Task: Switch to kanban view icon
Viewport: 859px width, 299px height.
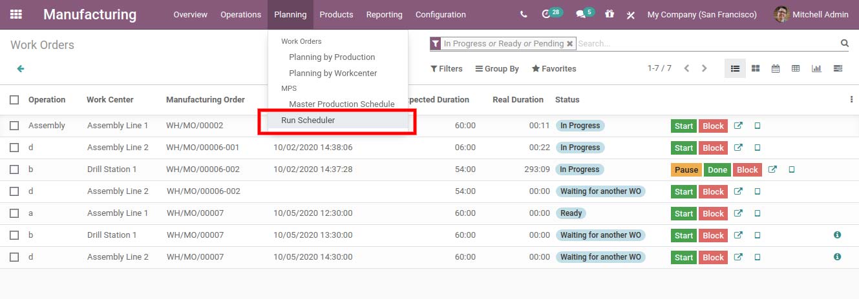Action: pyautogui.click(x=755, y=68)
